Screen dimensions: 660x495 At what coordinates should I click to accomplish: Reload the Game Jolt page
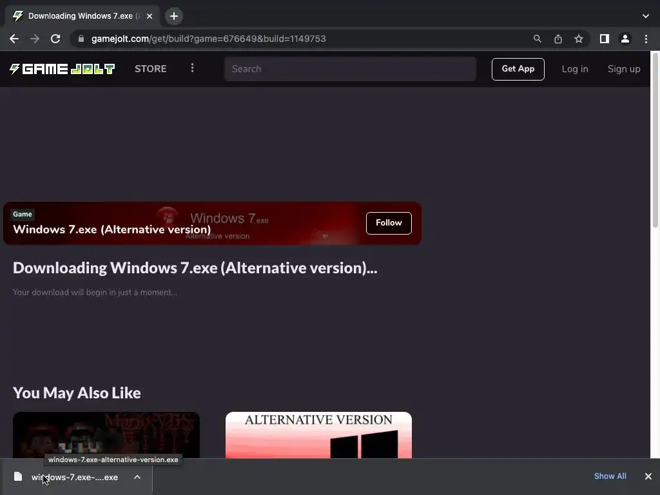pos(55,39)
